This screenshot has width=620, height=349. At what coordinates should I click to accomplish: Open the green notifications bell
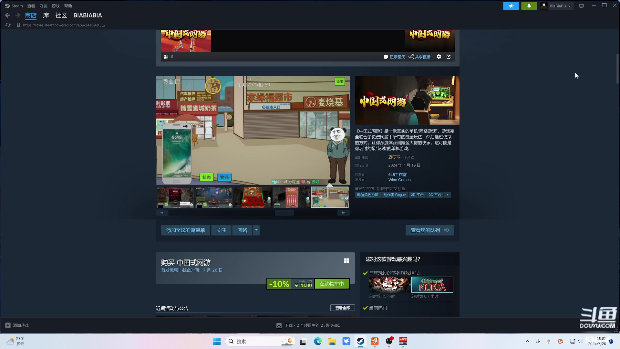point(529,6)
